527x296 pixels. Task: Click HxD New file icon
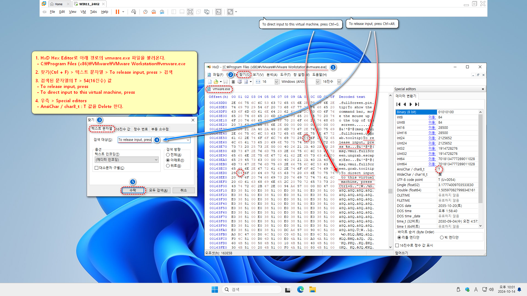tap(210, 82)
